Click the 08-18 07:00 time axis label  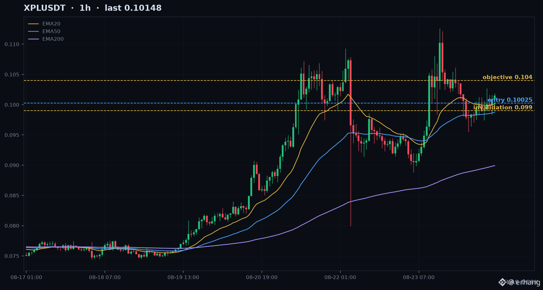[x=105, y=277]
